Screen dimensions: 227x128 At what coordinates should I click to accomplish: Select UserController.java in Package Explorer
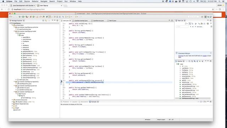25,29
